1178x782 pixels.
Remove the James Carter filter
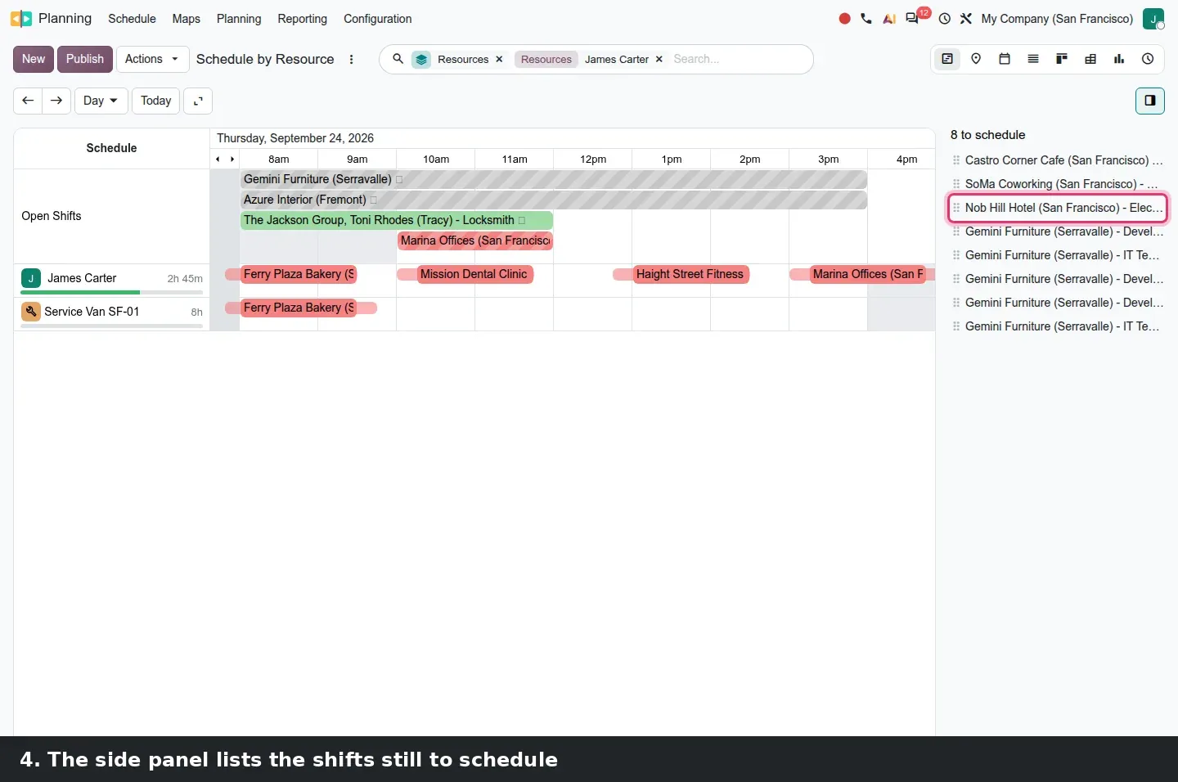[x=659, y=60]
